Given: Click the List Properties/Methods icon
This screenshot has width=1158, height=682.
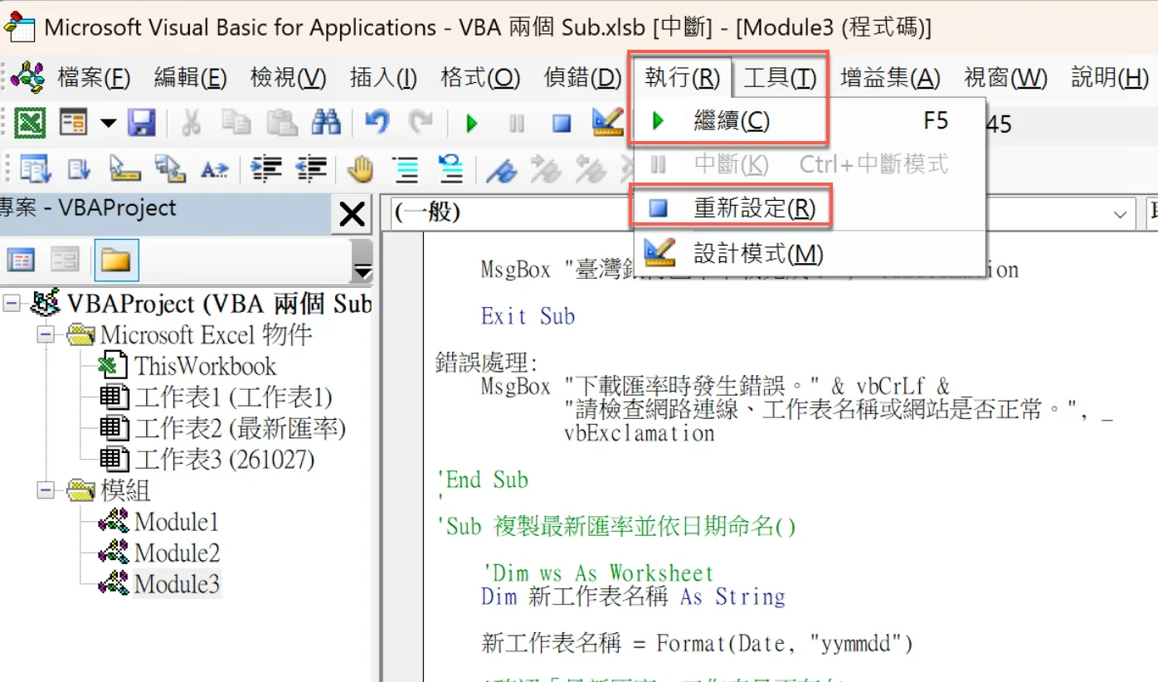Looking at the screenshot, I should pyautogui.click(x=35, y=169).
